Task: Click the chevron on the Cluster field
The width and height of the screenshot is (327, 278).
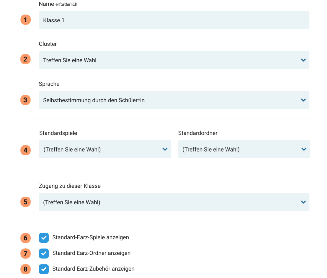Action: click(303, 60)
